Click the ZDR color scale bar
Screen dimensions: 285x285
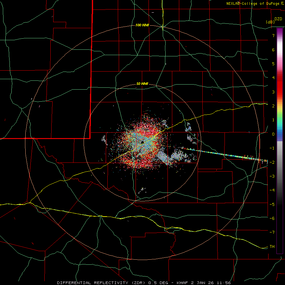point(280,141)
